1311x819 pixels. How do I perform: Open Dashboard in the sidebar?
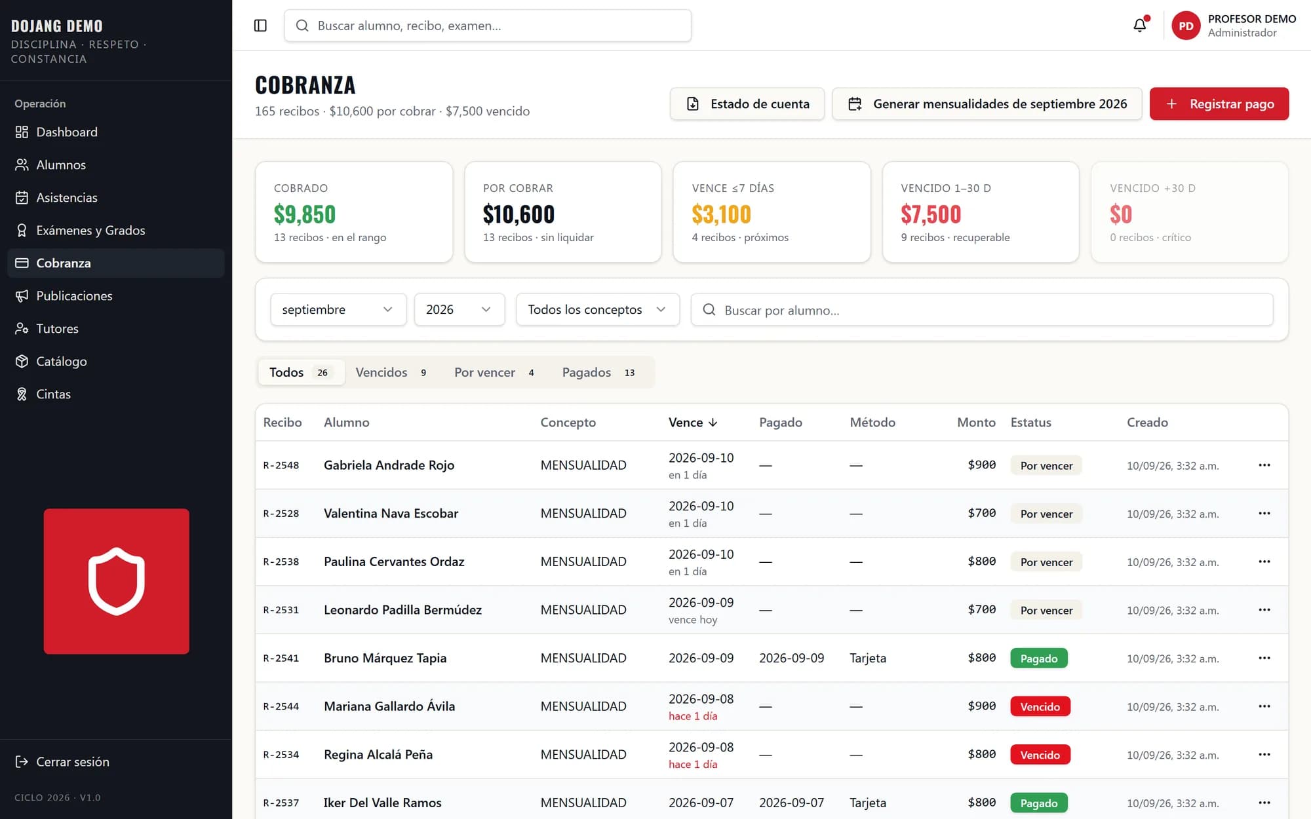[116, 132]
